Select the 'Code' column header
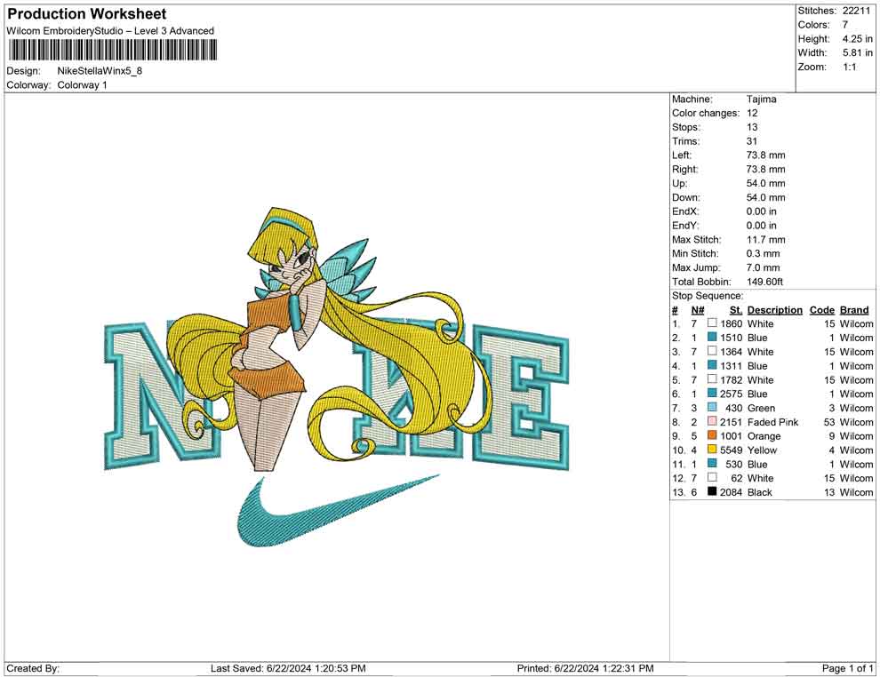The image size is (880, 677). tap(821, 309)
